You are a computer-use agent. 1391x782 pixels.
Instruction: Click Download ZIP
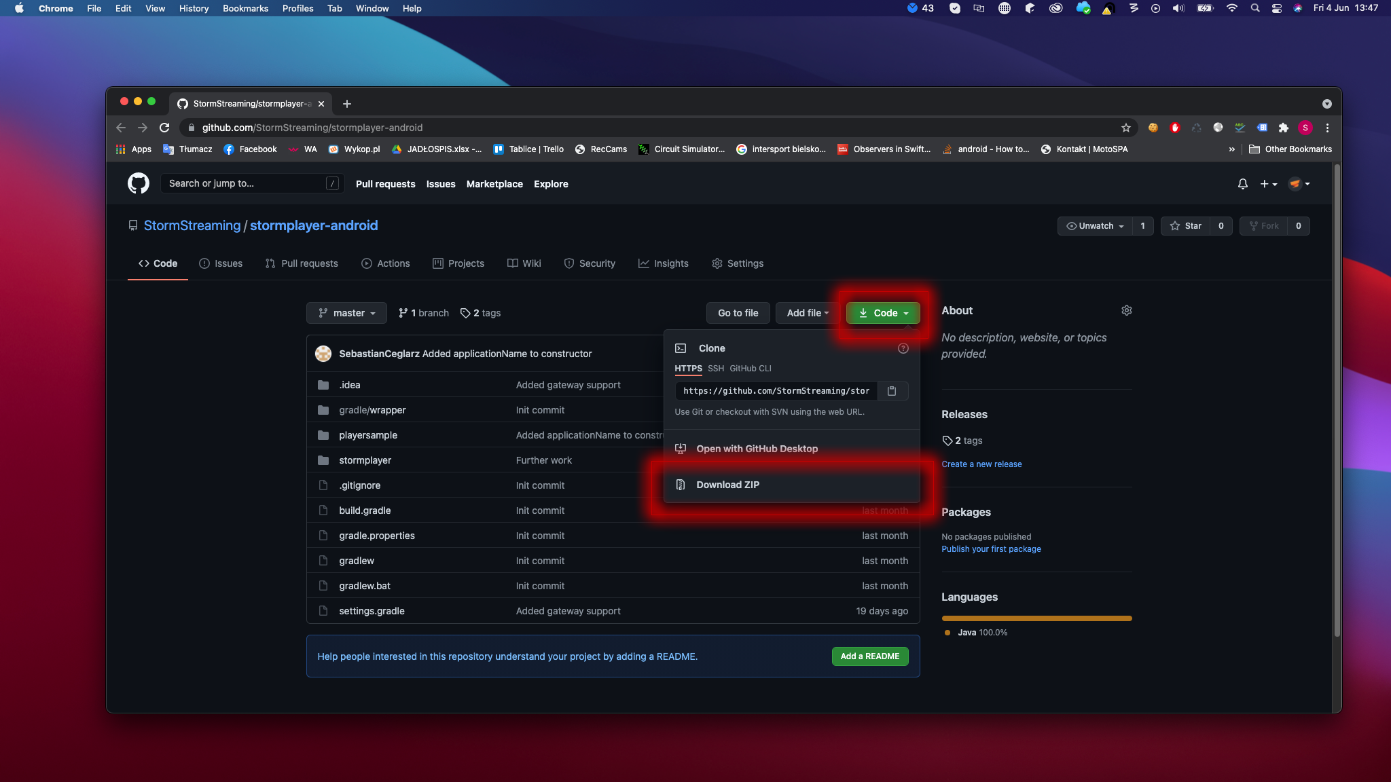(x=791, y=485)
